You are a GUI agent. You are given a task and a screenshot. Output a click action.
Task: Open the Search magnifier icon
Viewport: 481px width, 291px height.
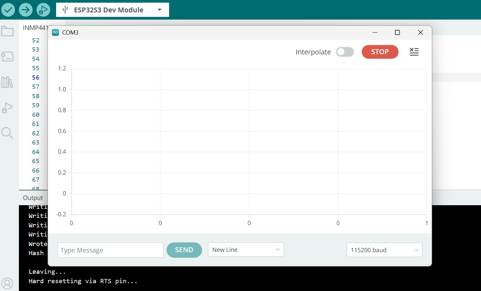point(7,133)
